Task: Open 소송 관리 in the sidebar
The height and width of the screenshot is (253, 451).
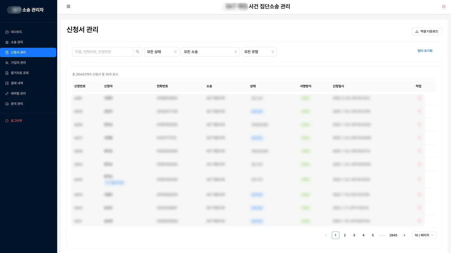Action: click(28, 42)
